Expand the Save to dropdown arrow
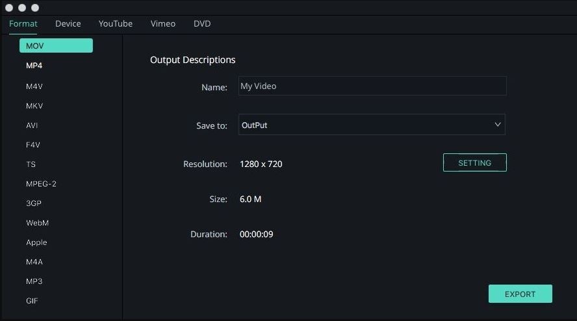577x321 pixels. click(498, 125)
